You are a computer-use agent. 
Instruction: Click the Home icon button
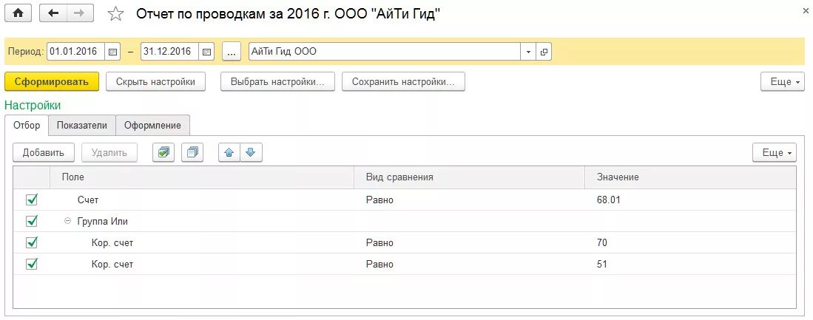point(18,13)
